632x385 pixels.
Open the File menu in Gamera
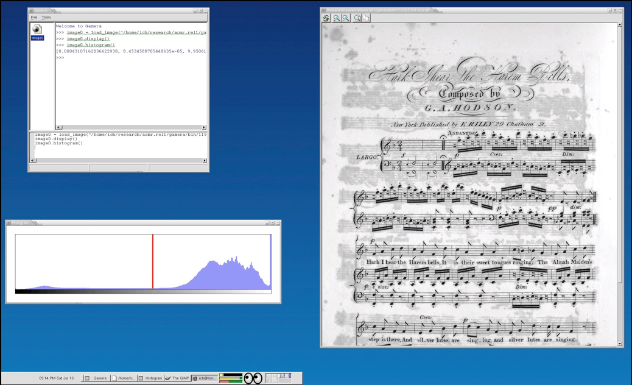coord(34,17)
